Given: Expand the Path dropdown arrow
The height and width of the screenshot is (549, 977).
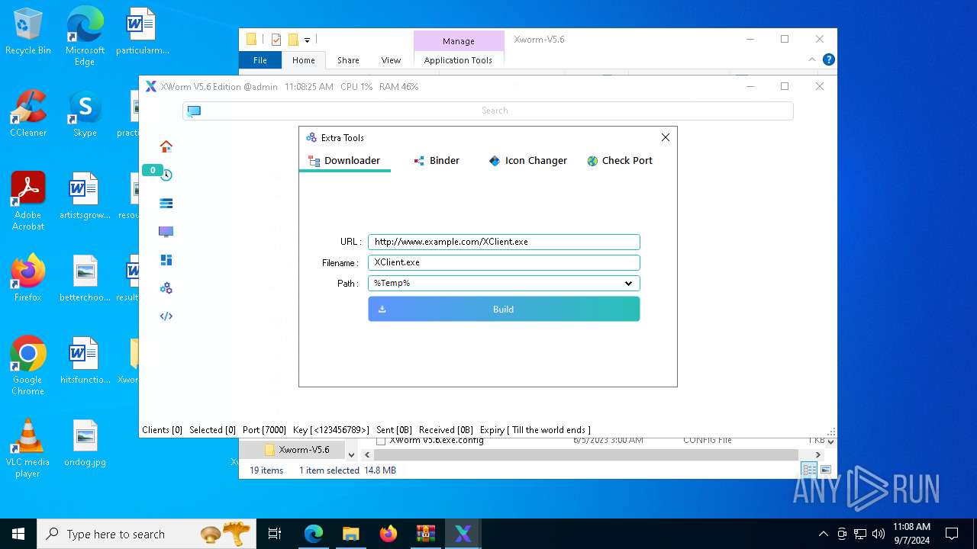Looking at the screenshot, I should tap(628, 284).
